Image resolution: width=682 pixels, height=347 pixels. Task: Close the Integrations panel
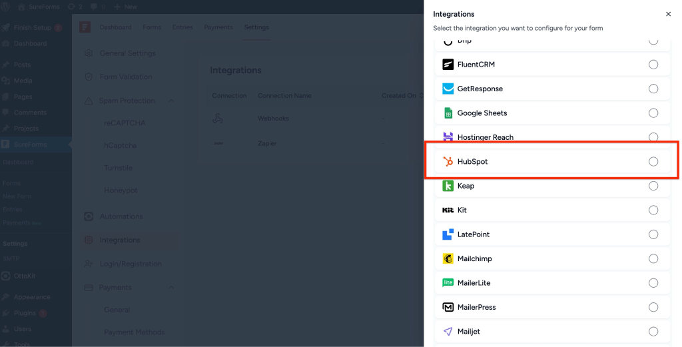669,15
